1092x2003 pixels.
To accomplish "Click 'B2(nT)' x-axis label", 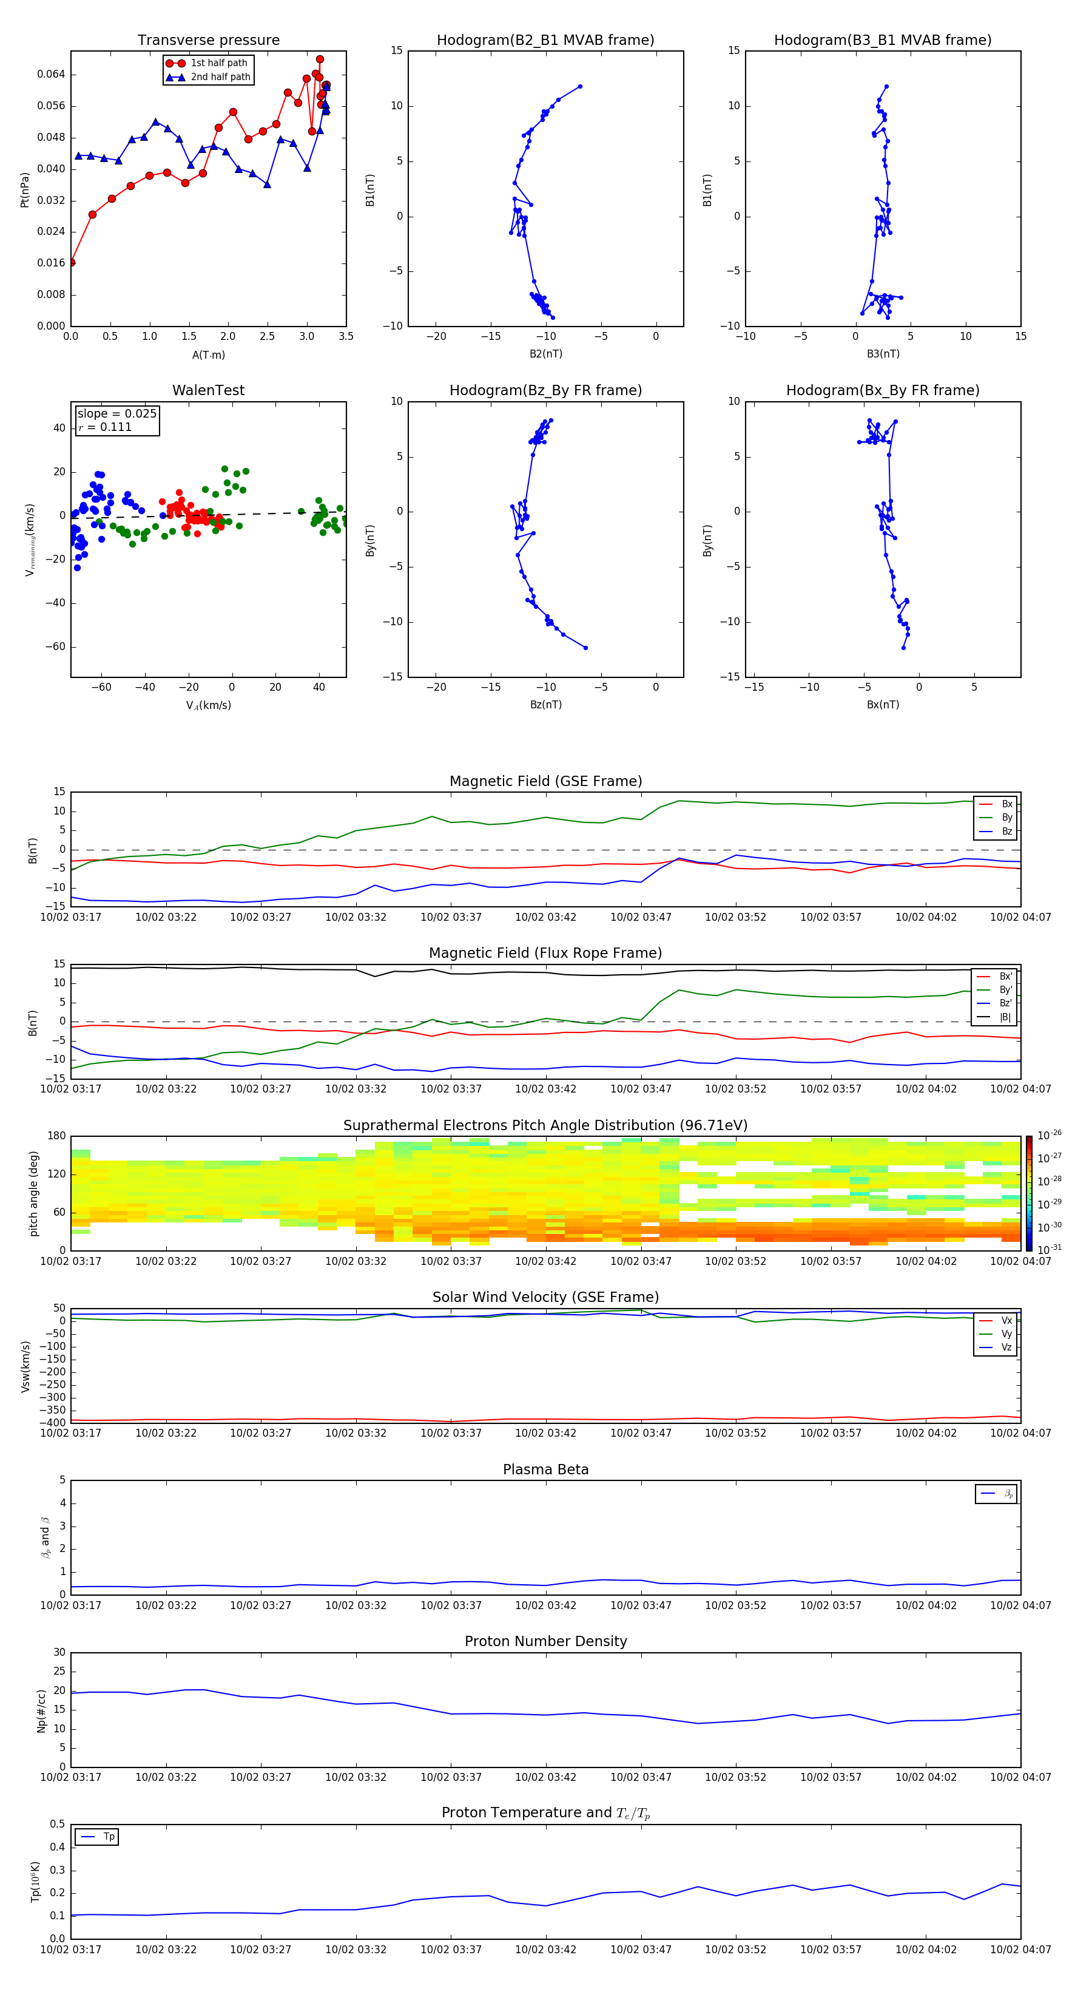I will click(x=545, y=354).
